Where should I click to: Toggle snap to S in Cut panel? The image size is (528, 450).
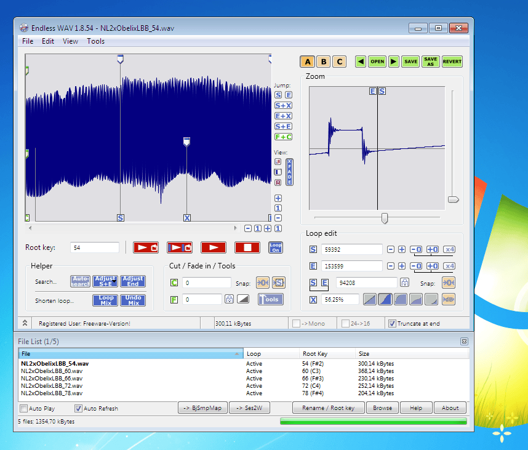(x=279, y=283)
